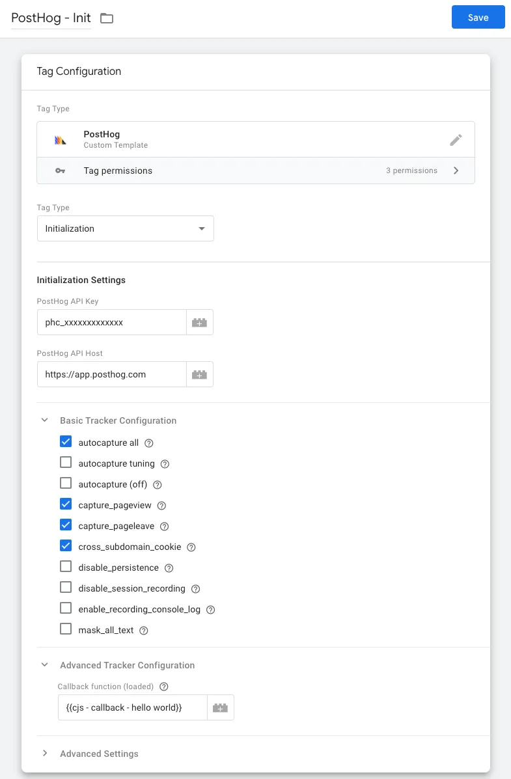The height and width of the screenshot is (779, 511).
Task: Open the help tooltip for disable_persistence
Action: [x=169, y=567]
